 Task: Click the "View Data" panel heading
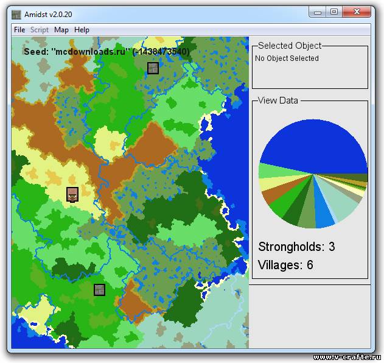(x=278, y=100)
